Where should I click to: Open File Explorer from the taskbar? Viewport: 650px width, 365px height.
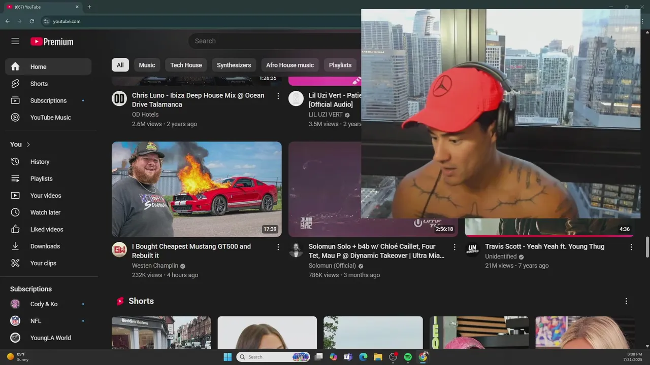[x=378, y=357]
